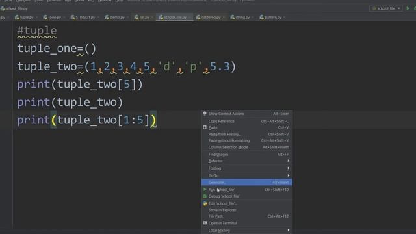Close the tuple.py tab

coord(36,18)
